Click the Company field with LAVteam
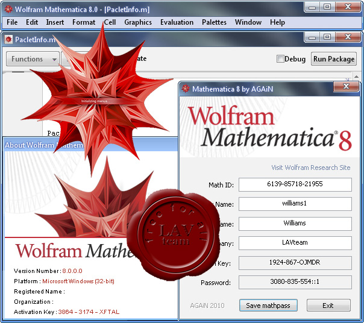 point(295,243)
